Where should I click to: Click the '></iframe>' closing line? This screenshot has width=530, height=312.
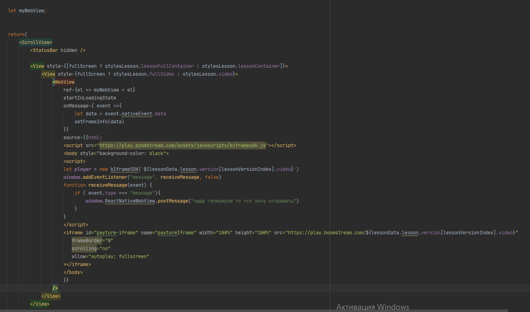(x=77, y=264)
